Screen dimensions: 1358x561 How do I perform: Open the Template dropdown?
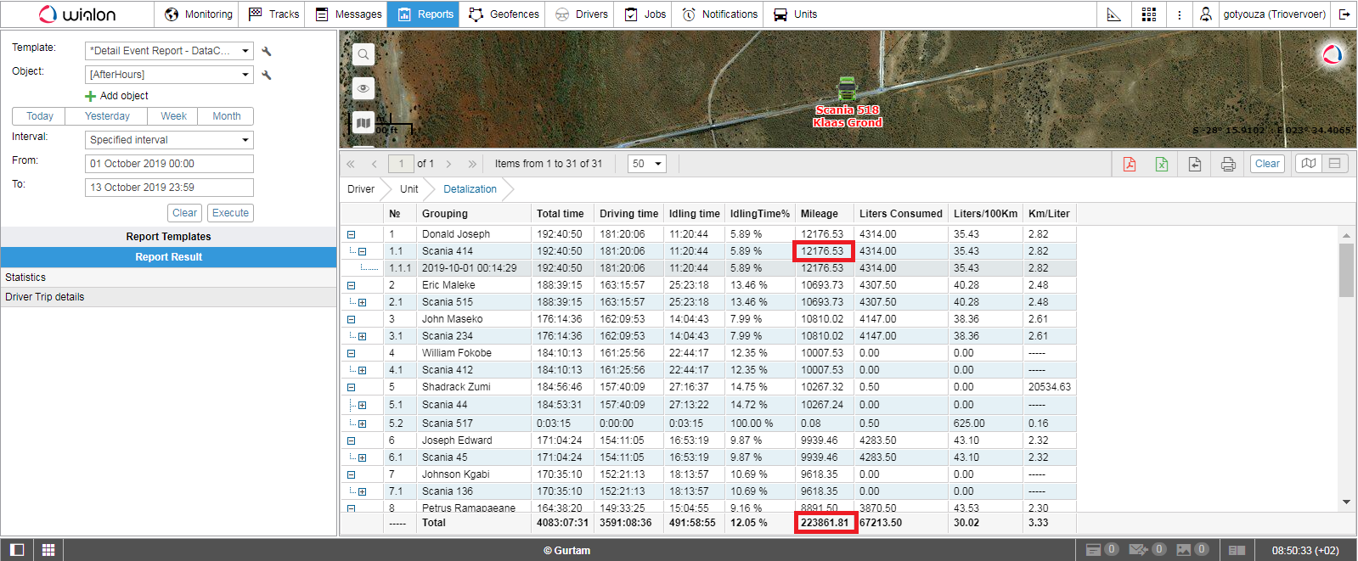169,51
